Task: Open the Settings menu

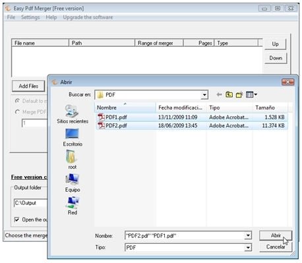Action: [x=30, y=17]
